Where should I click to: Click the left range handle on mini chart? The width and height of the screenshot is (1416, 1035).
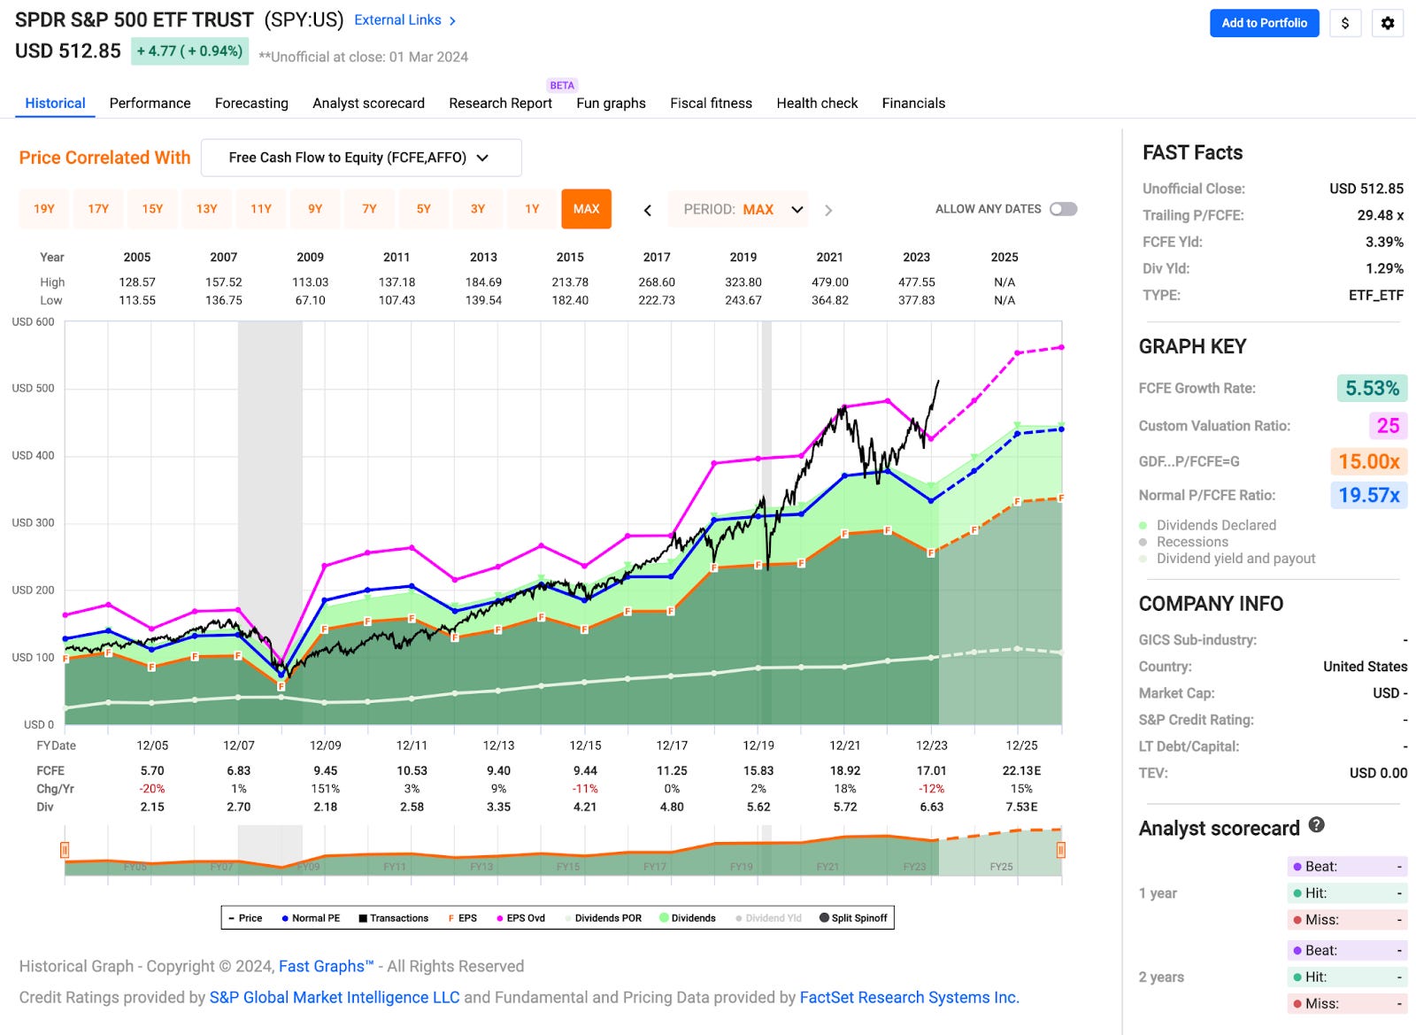tap(65, 850)
